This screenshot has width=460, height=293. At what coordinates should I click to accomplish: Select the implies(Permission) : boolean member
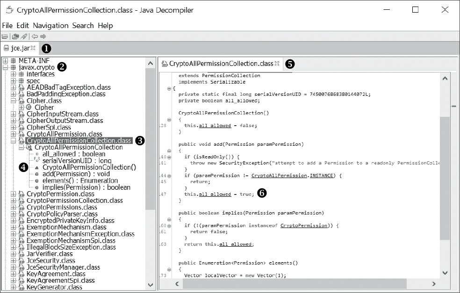pos(86,187)
